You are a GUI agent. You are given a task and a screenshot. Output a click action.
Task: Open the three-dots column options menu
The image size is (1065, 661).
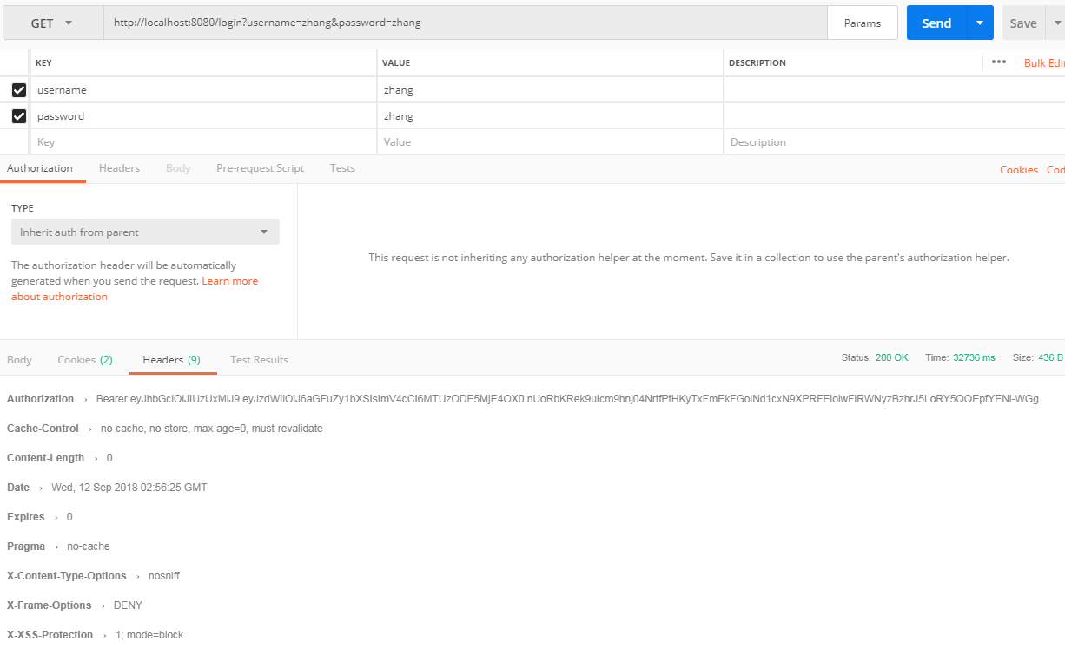coord(998,62)
